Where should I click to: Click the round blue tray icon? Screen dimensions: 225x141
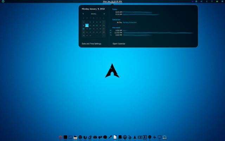point(196,1)
